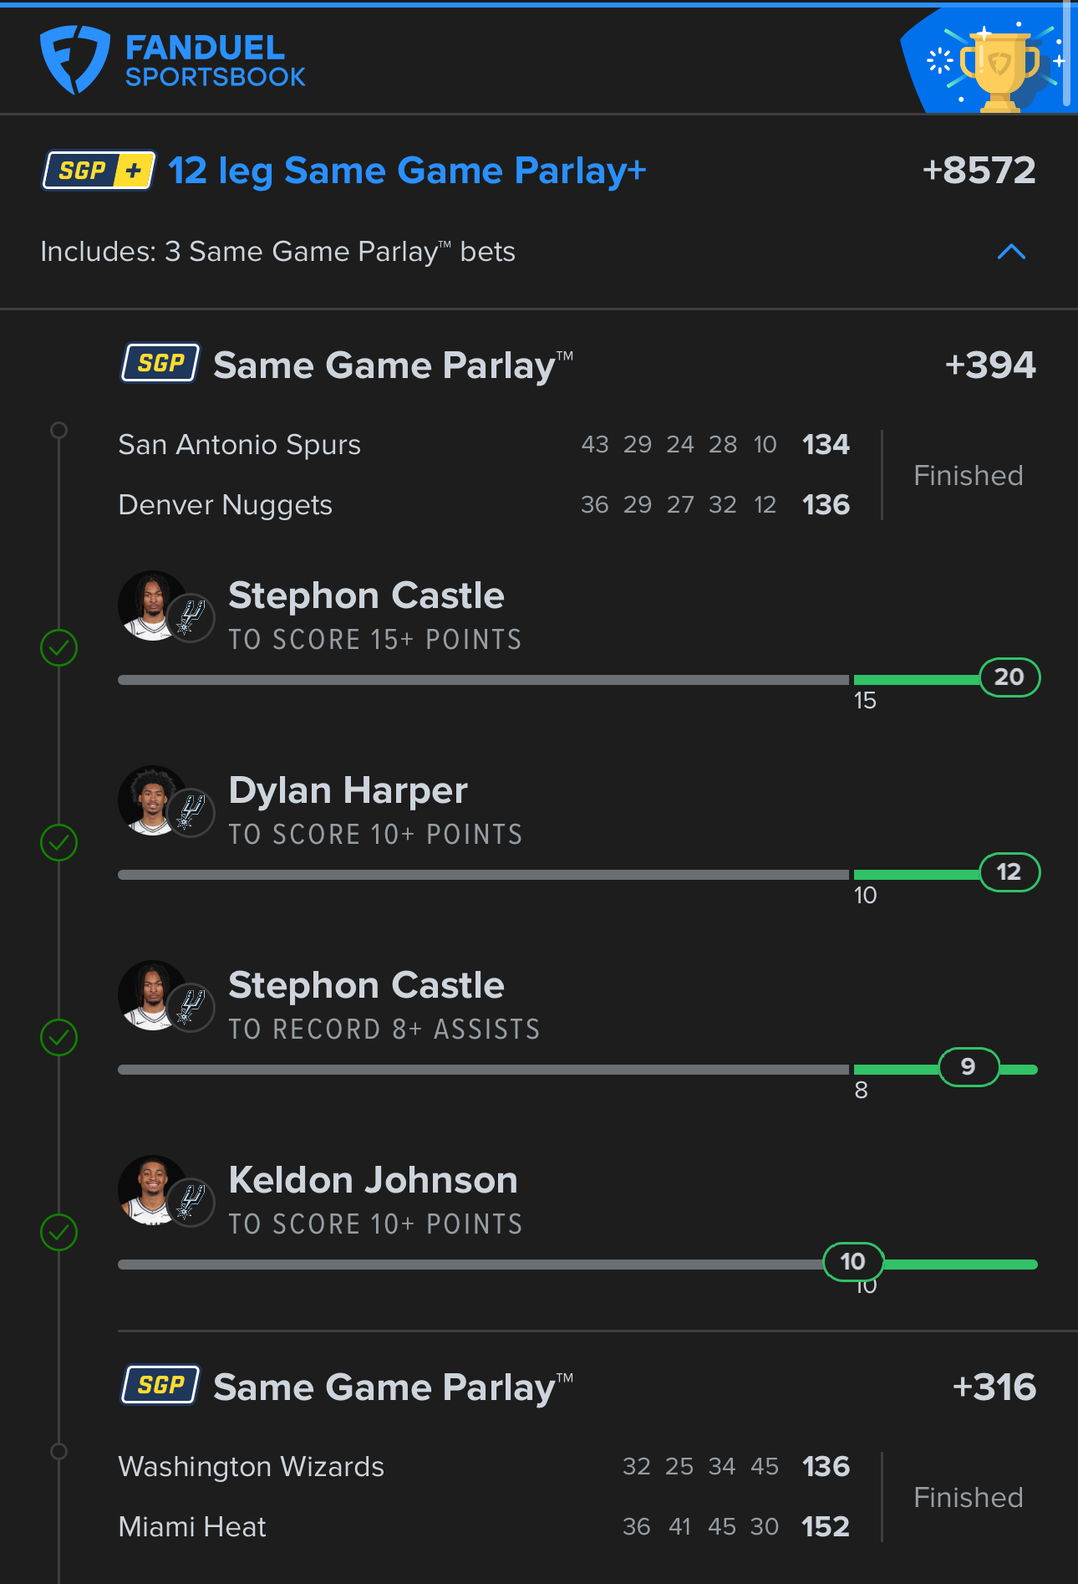Click the SGP badge beside the +316 parlay
This screenshot has width=1078, height=1584.
(160, 1385)
